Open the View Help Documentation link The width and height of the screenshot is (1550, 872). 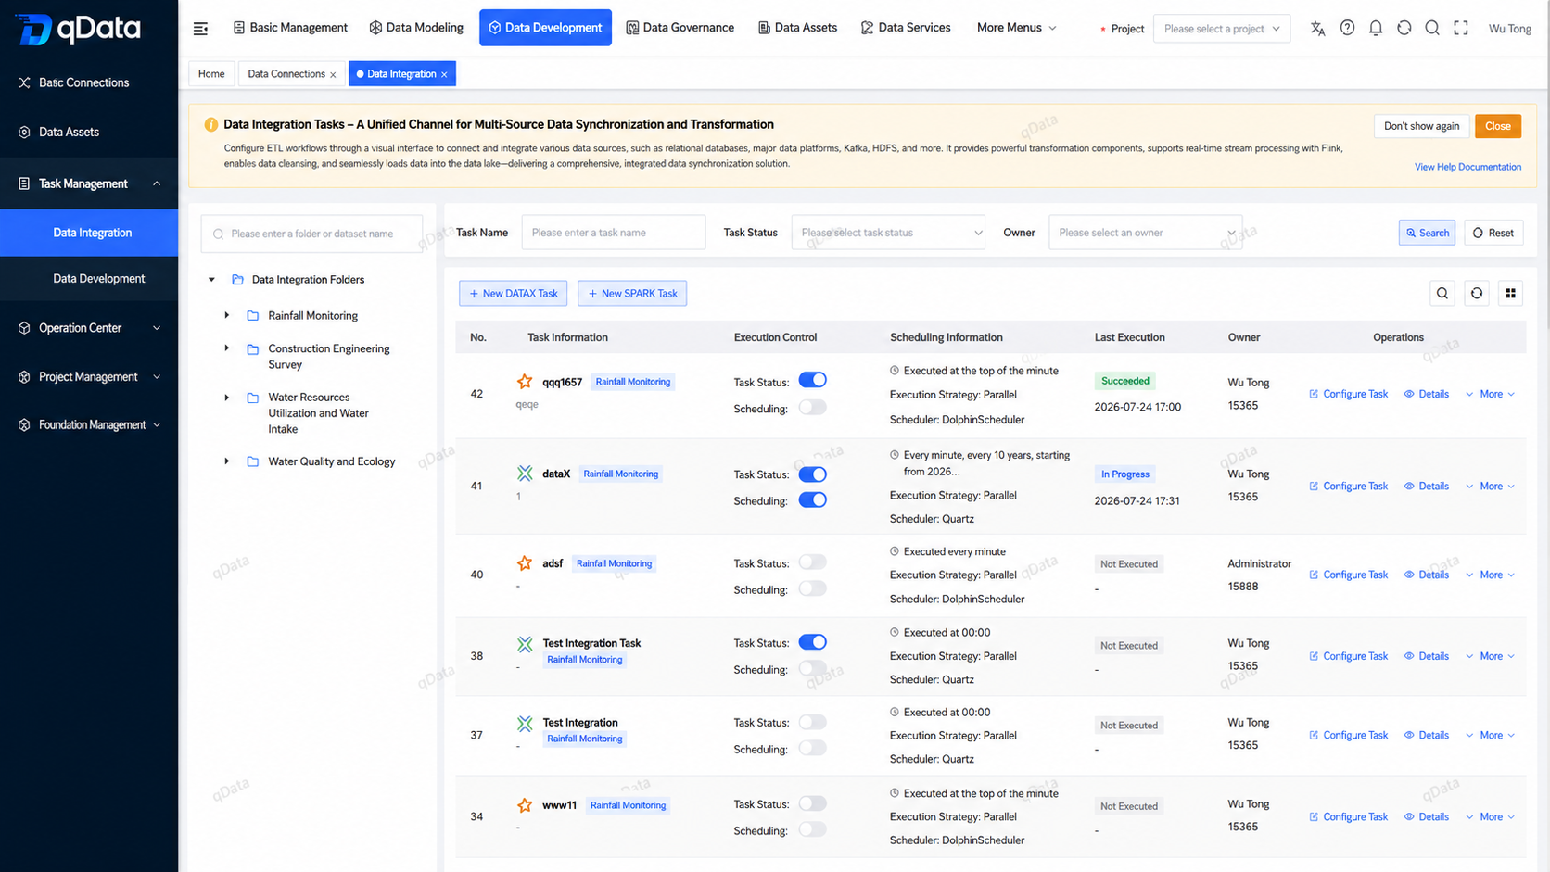click(1467, 167)
